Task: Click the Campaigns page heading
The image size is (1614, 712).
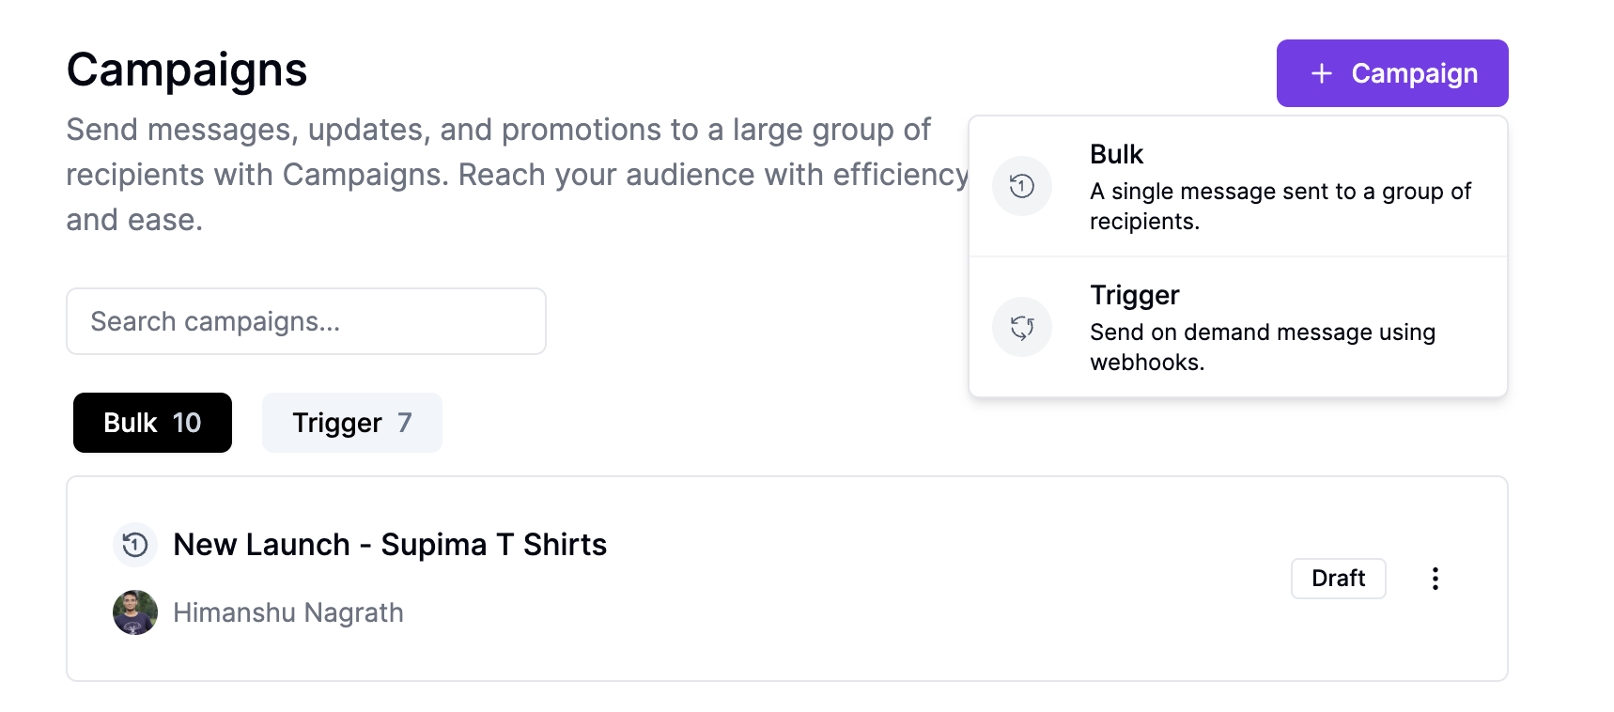Action: coord(186,69)
